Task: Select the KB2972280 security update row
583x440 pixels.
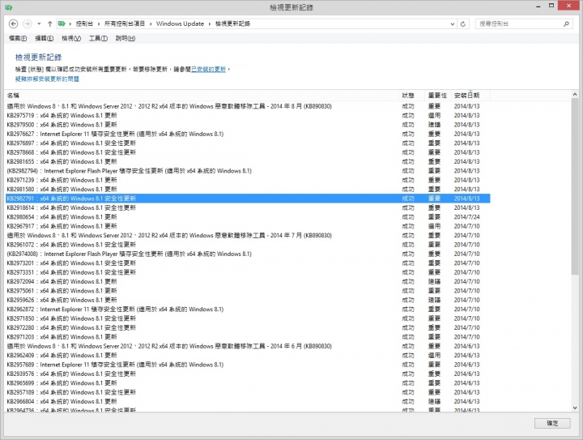Action: [248, 327]
